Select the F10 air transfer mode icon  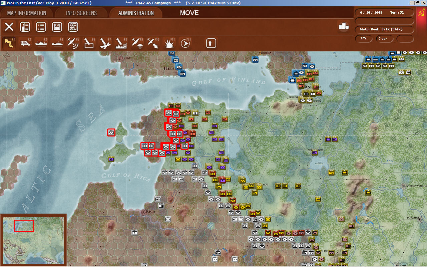[x=153, y=43]
